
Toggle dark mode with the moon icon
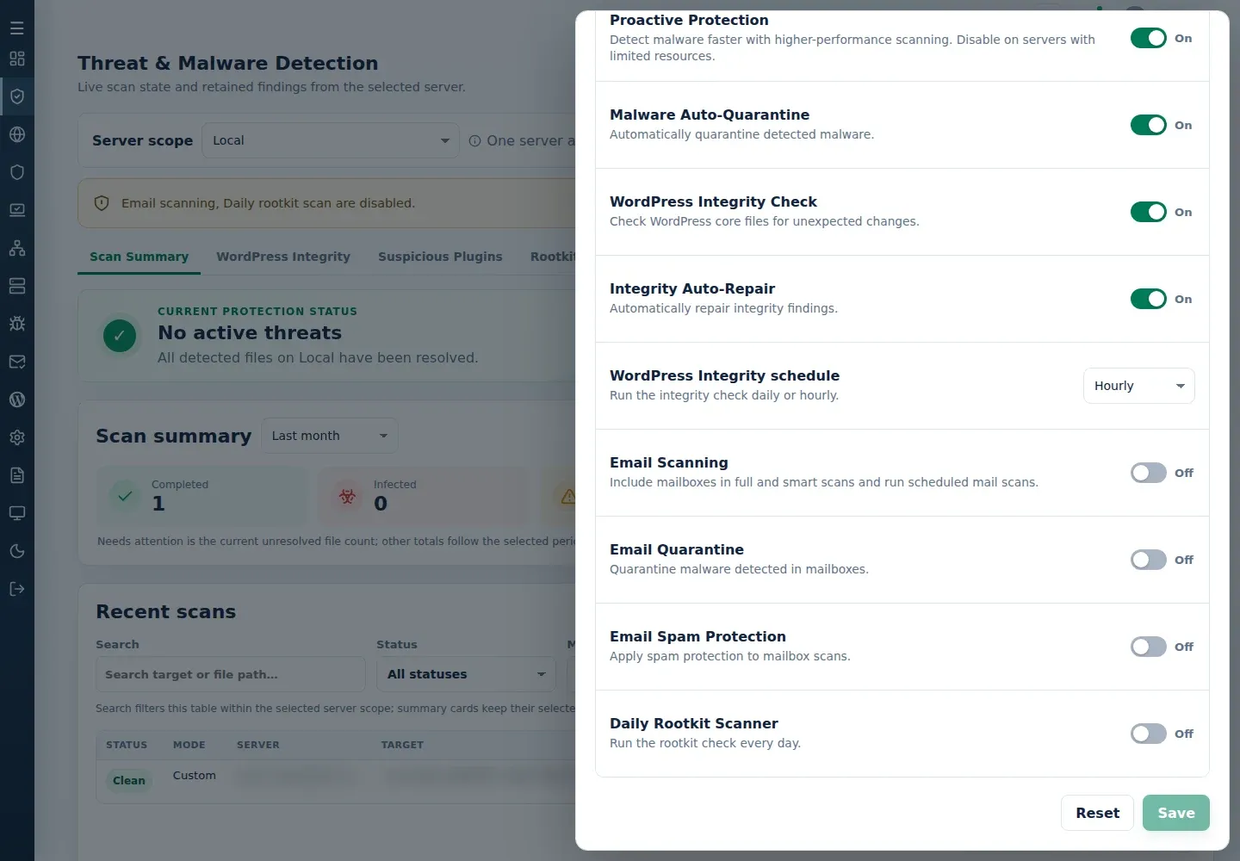(x=17, y=551)
